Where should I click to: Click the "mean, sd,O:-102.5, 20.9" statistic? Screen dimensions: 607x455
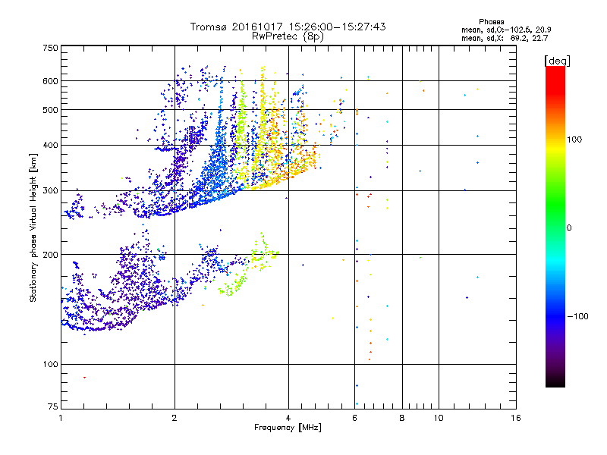click(x=506, y=30)
